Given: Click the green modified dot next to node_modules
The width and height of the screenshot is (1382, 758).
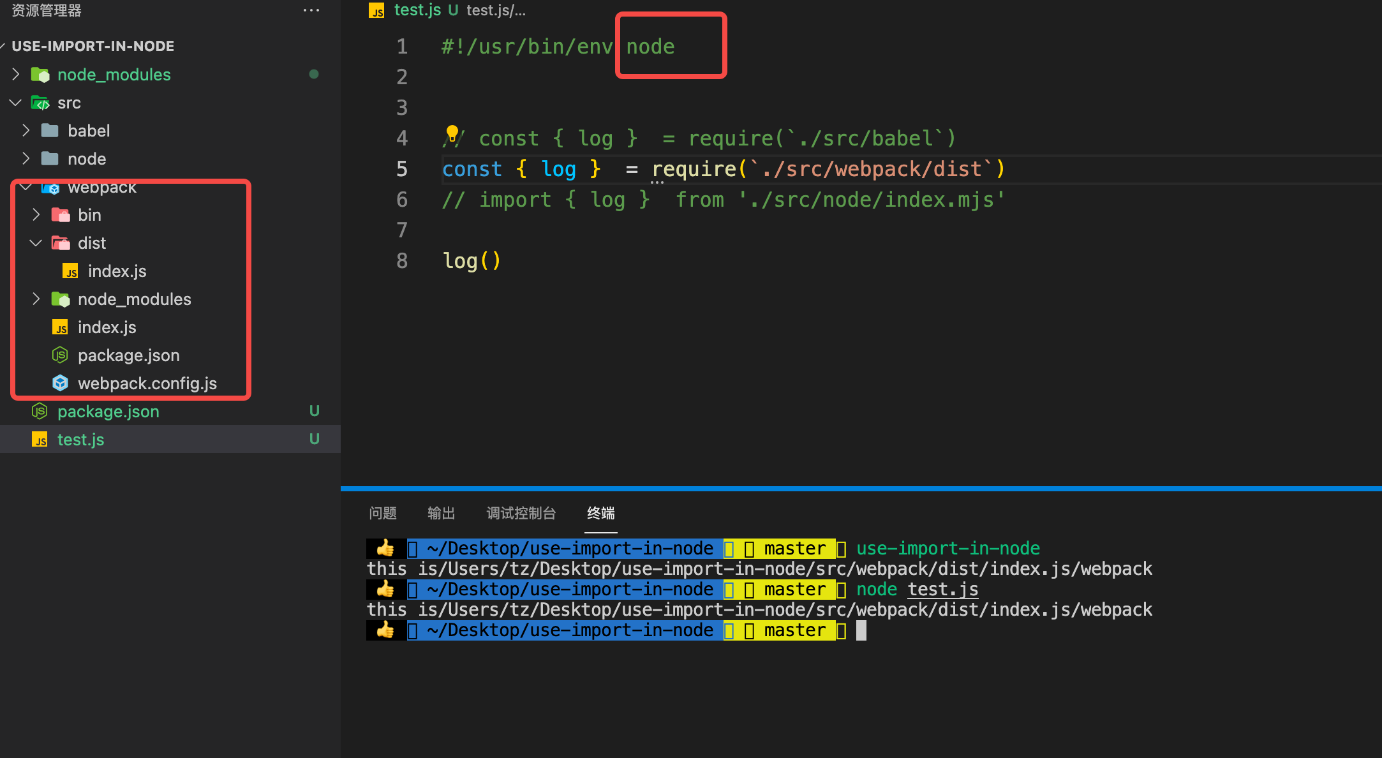Looking at the screenshot, I should tap(313, 74).
